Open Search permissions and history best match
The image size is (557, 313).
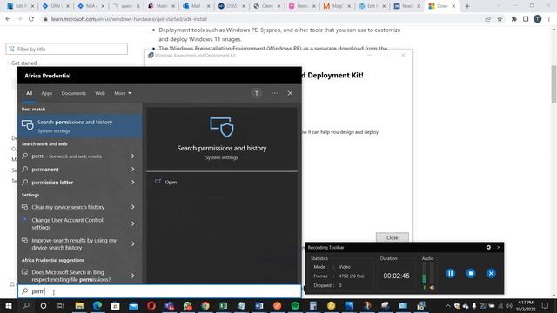[x=80, y=126]
